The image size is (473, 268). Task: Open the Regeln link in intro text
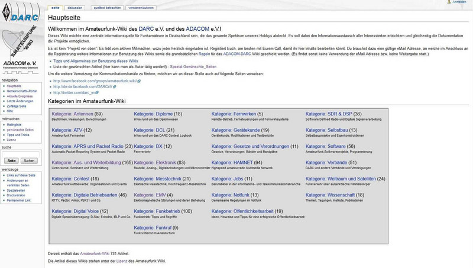pos(204,54)
